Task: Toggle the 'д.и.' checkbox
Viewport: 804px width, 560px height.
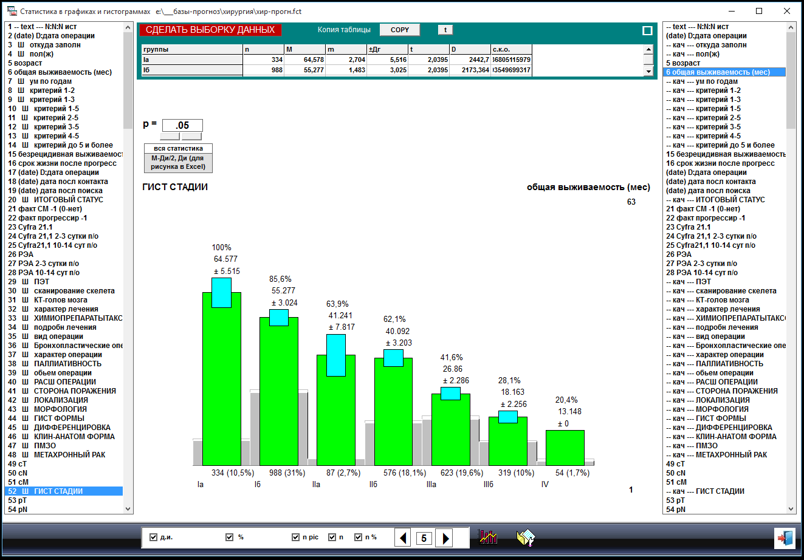Action: click(153, 537)
